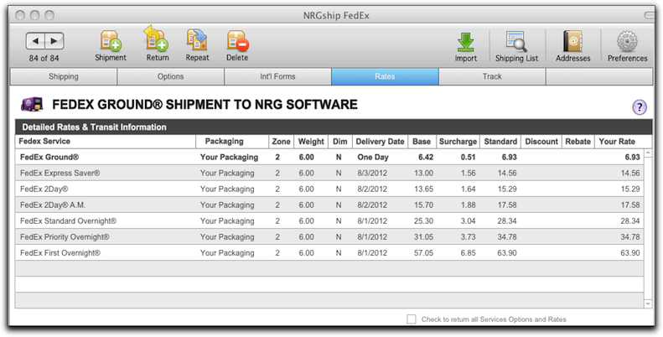Go to next shipment record arrow
The height and width of the screenshot is (337, 663).
click(54, 40)
